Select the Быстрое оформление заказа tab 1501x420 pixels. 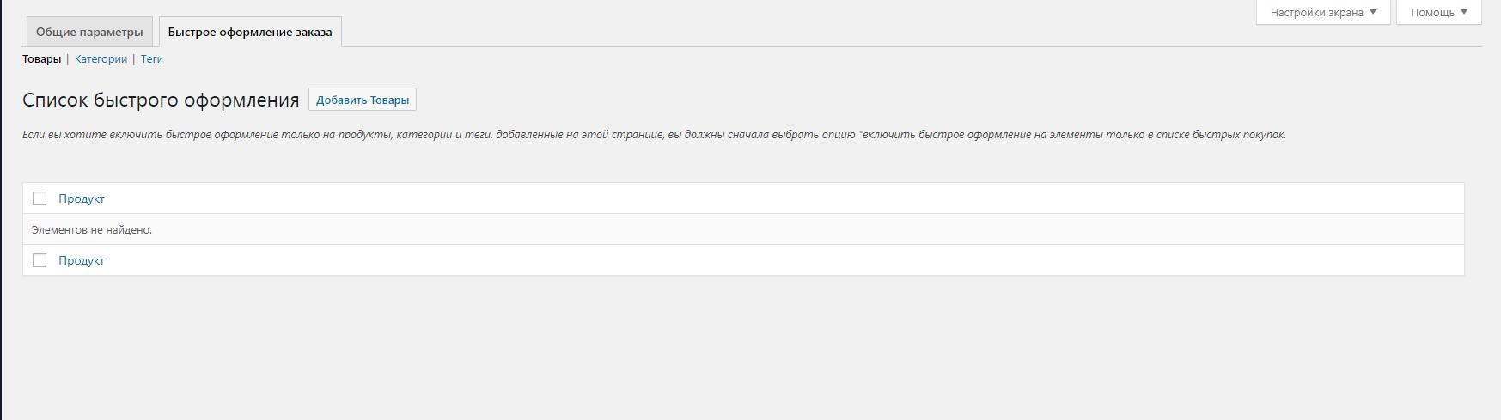pos(250,33)
